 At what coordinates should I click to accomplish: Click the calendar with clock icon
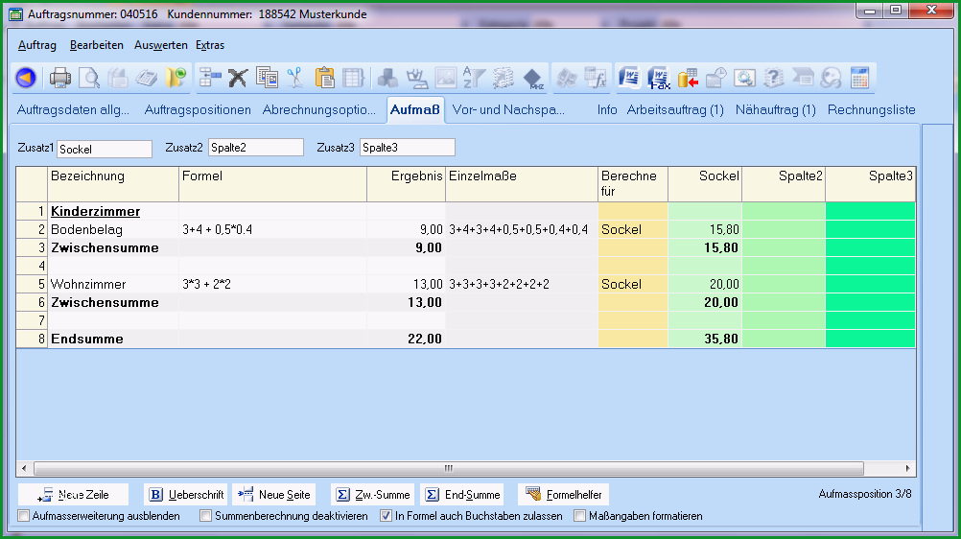(715, 78)
